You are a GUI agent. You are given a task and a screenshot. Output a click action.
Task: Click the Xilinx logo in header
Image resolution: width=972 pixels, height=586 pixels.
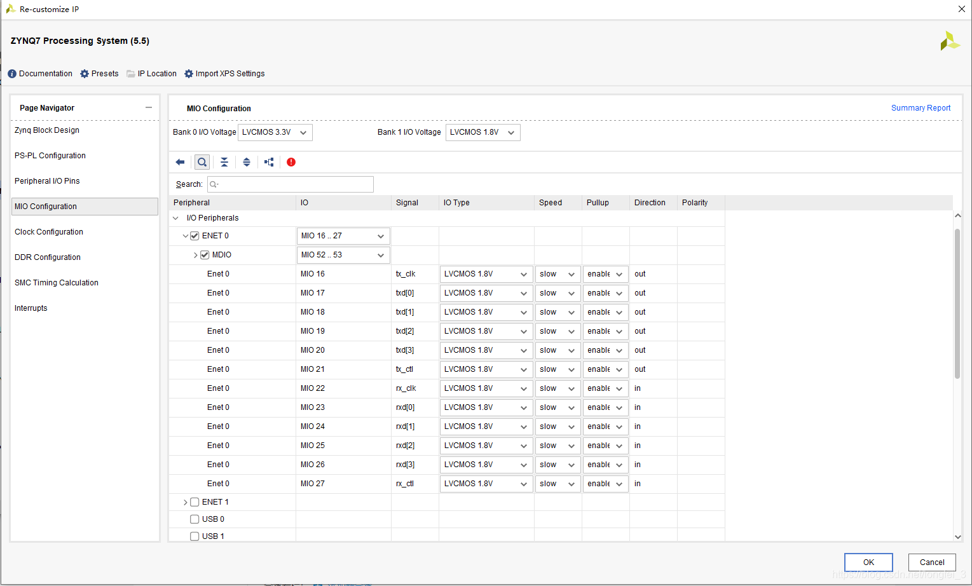click(x=950, y=41)
